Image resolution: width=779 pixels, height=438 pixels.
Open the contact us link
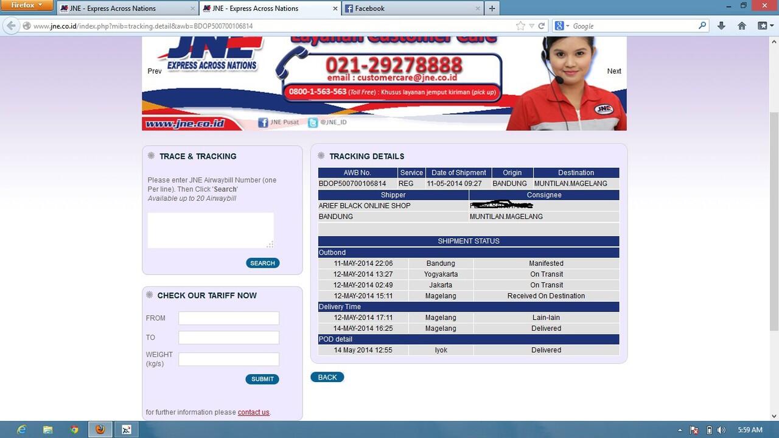click(x=253, y=412)
